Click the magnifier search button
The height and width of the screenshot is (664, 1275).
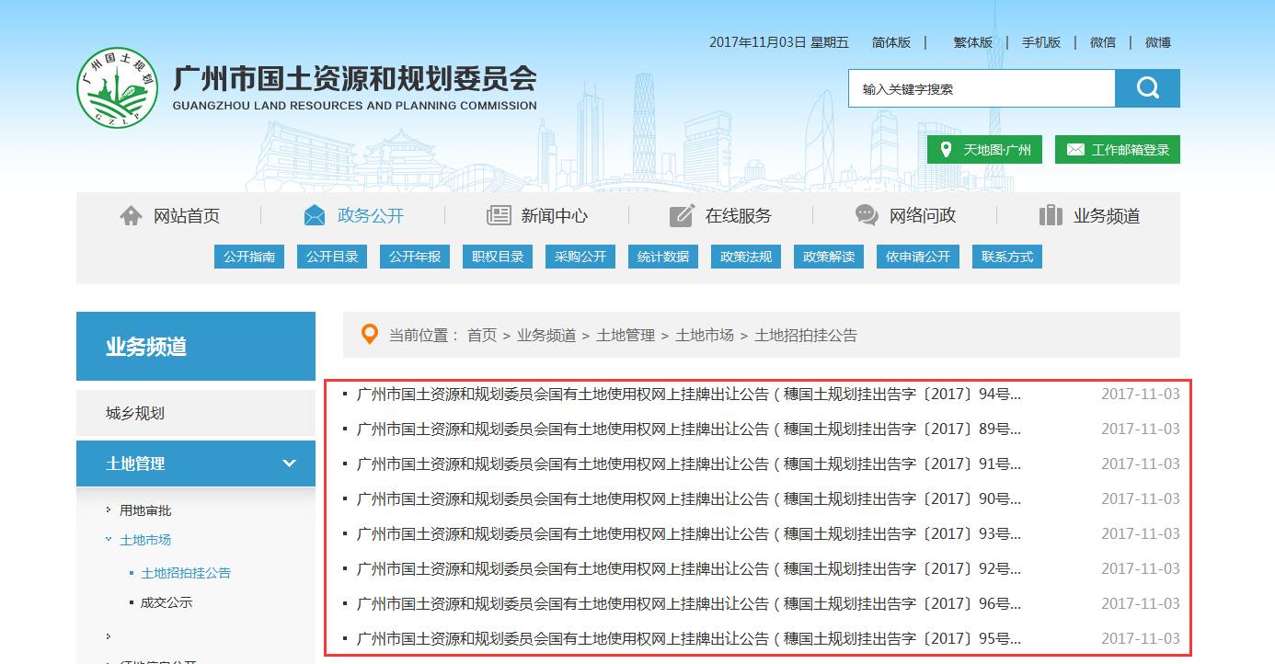(1147, 88)
